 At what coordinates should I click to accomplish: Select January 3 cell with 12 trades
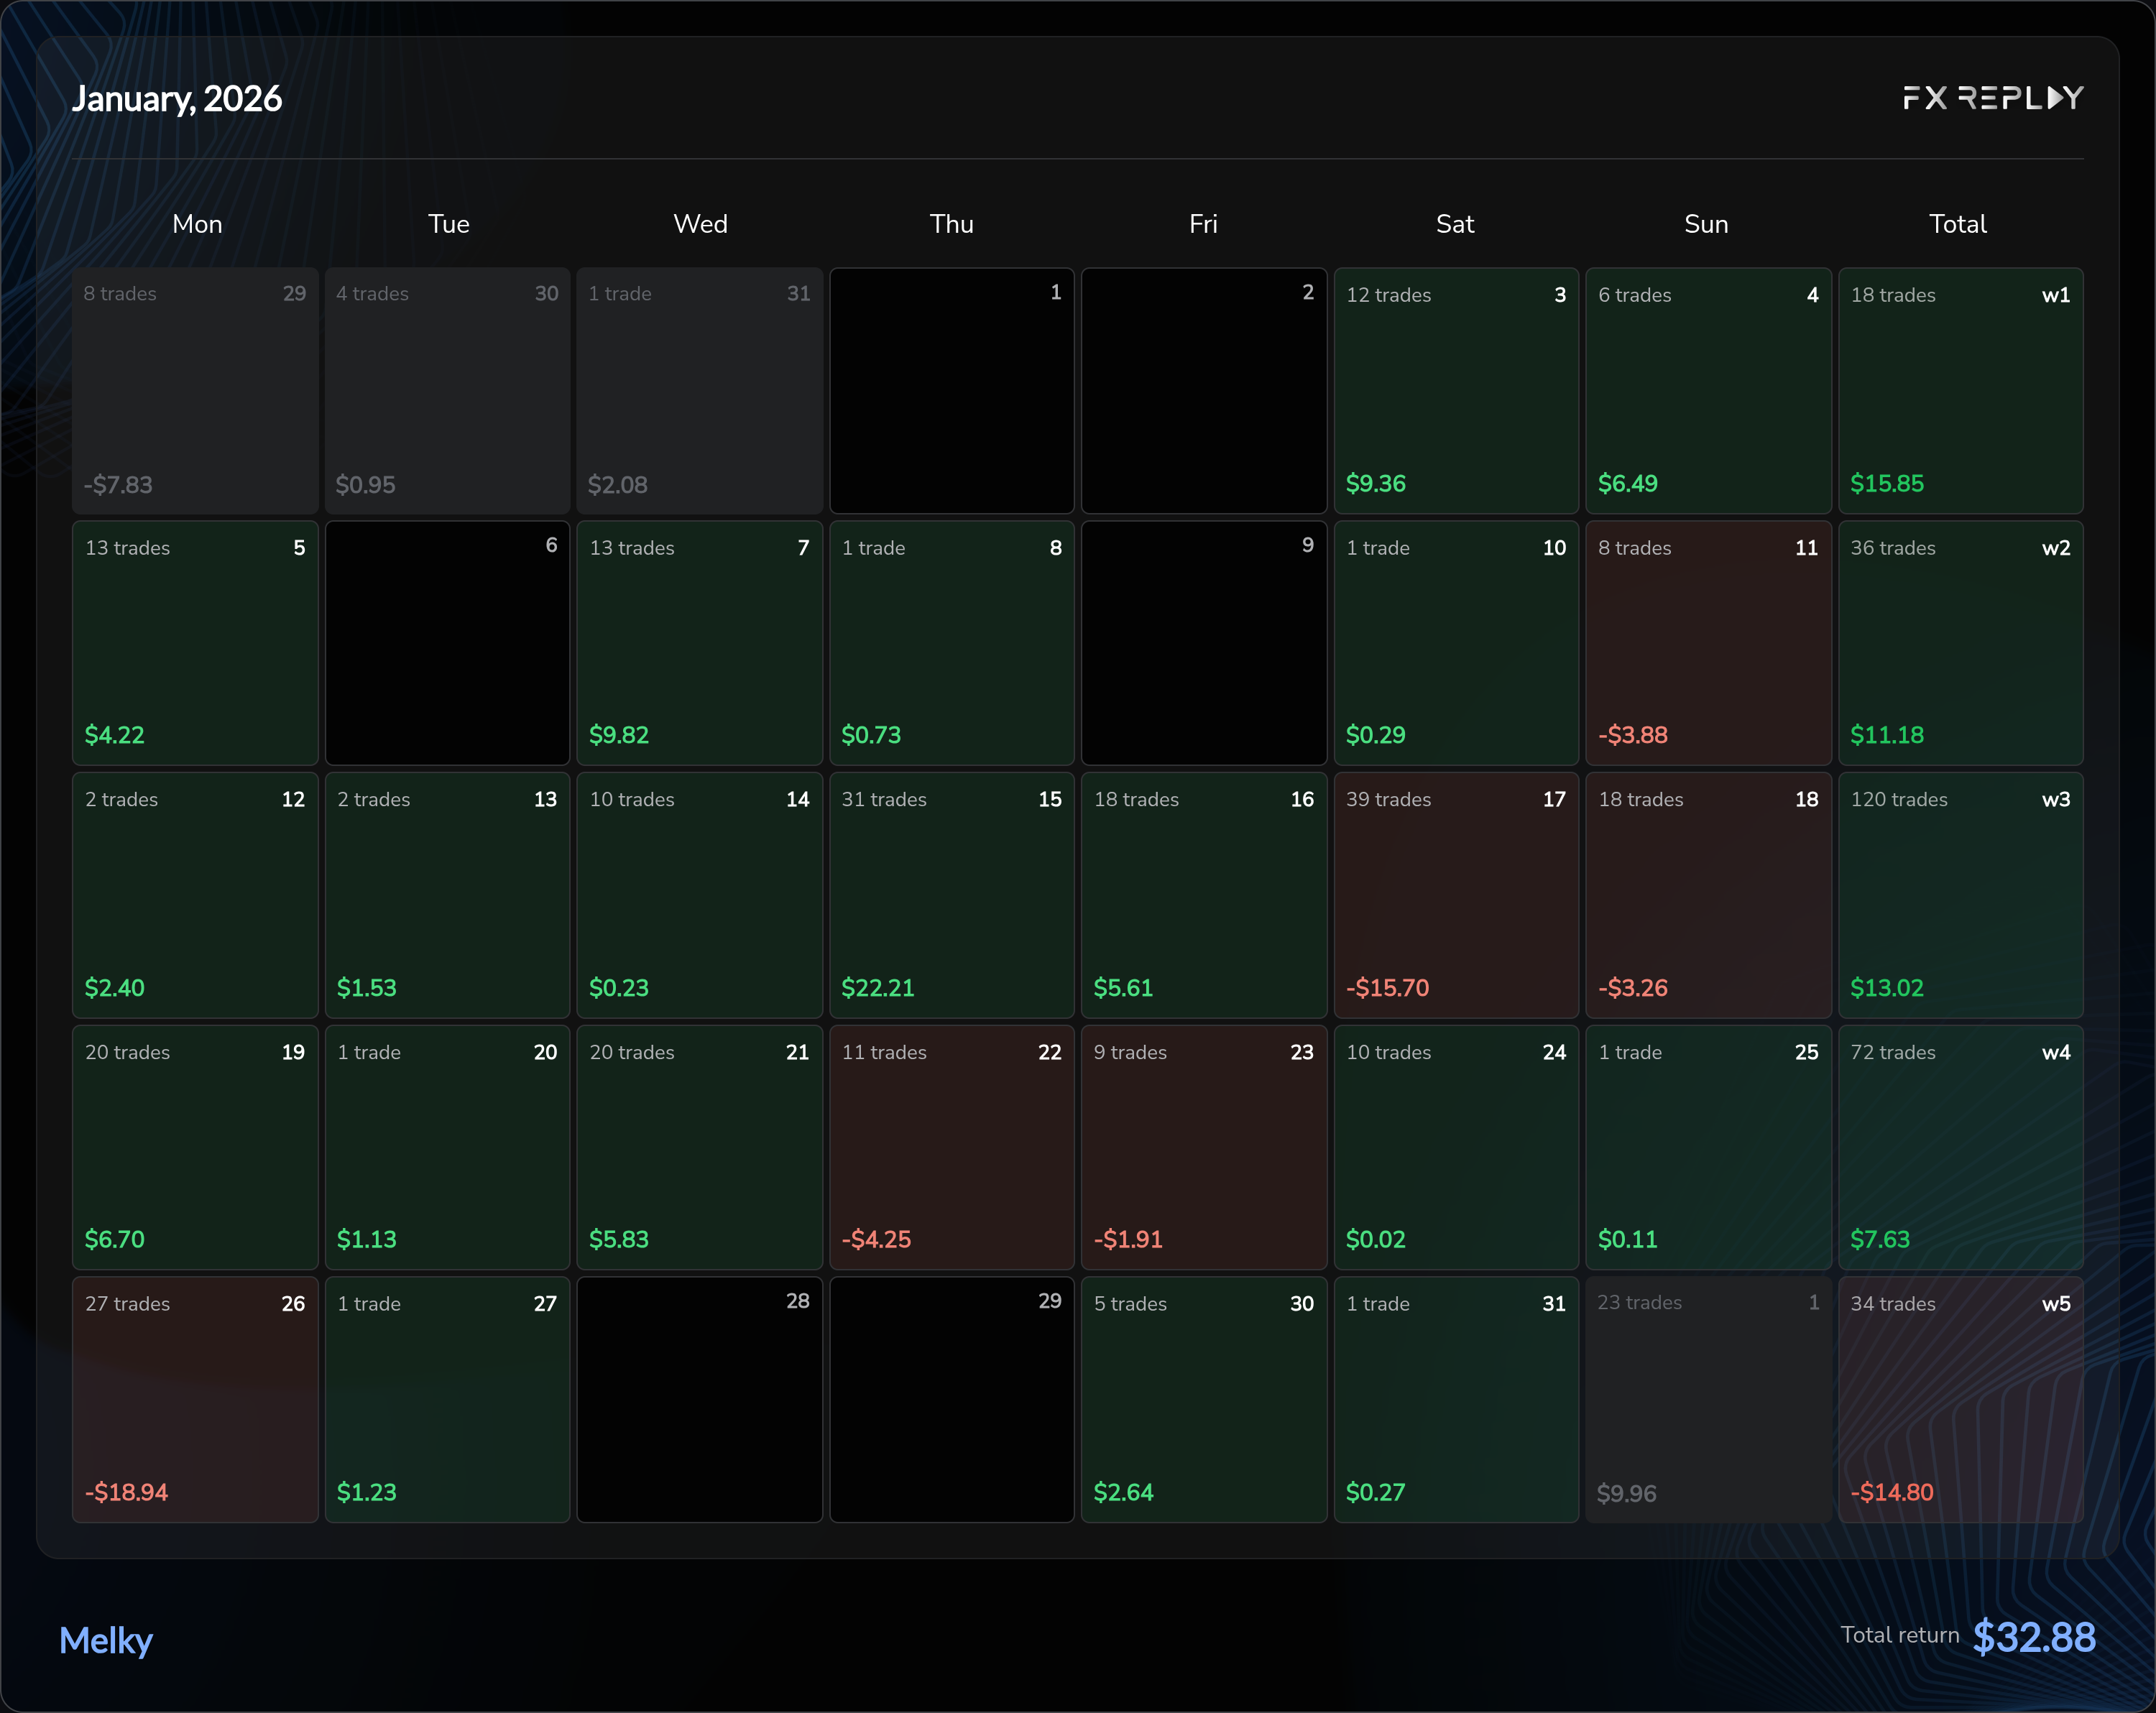tap(1455, 390)
